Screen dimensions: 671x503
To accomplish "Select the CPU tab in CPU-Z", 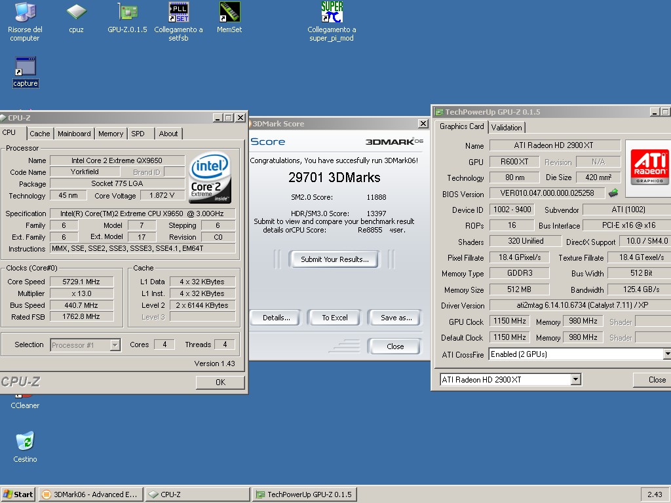I will 9,132.
